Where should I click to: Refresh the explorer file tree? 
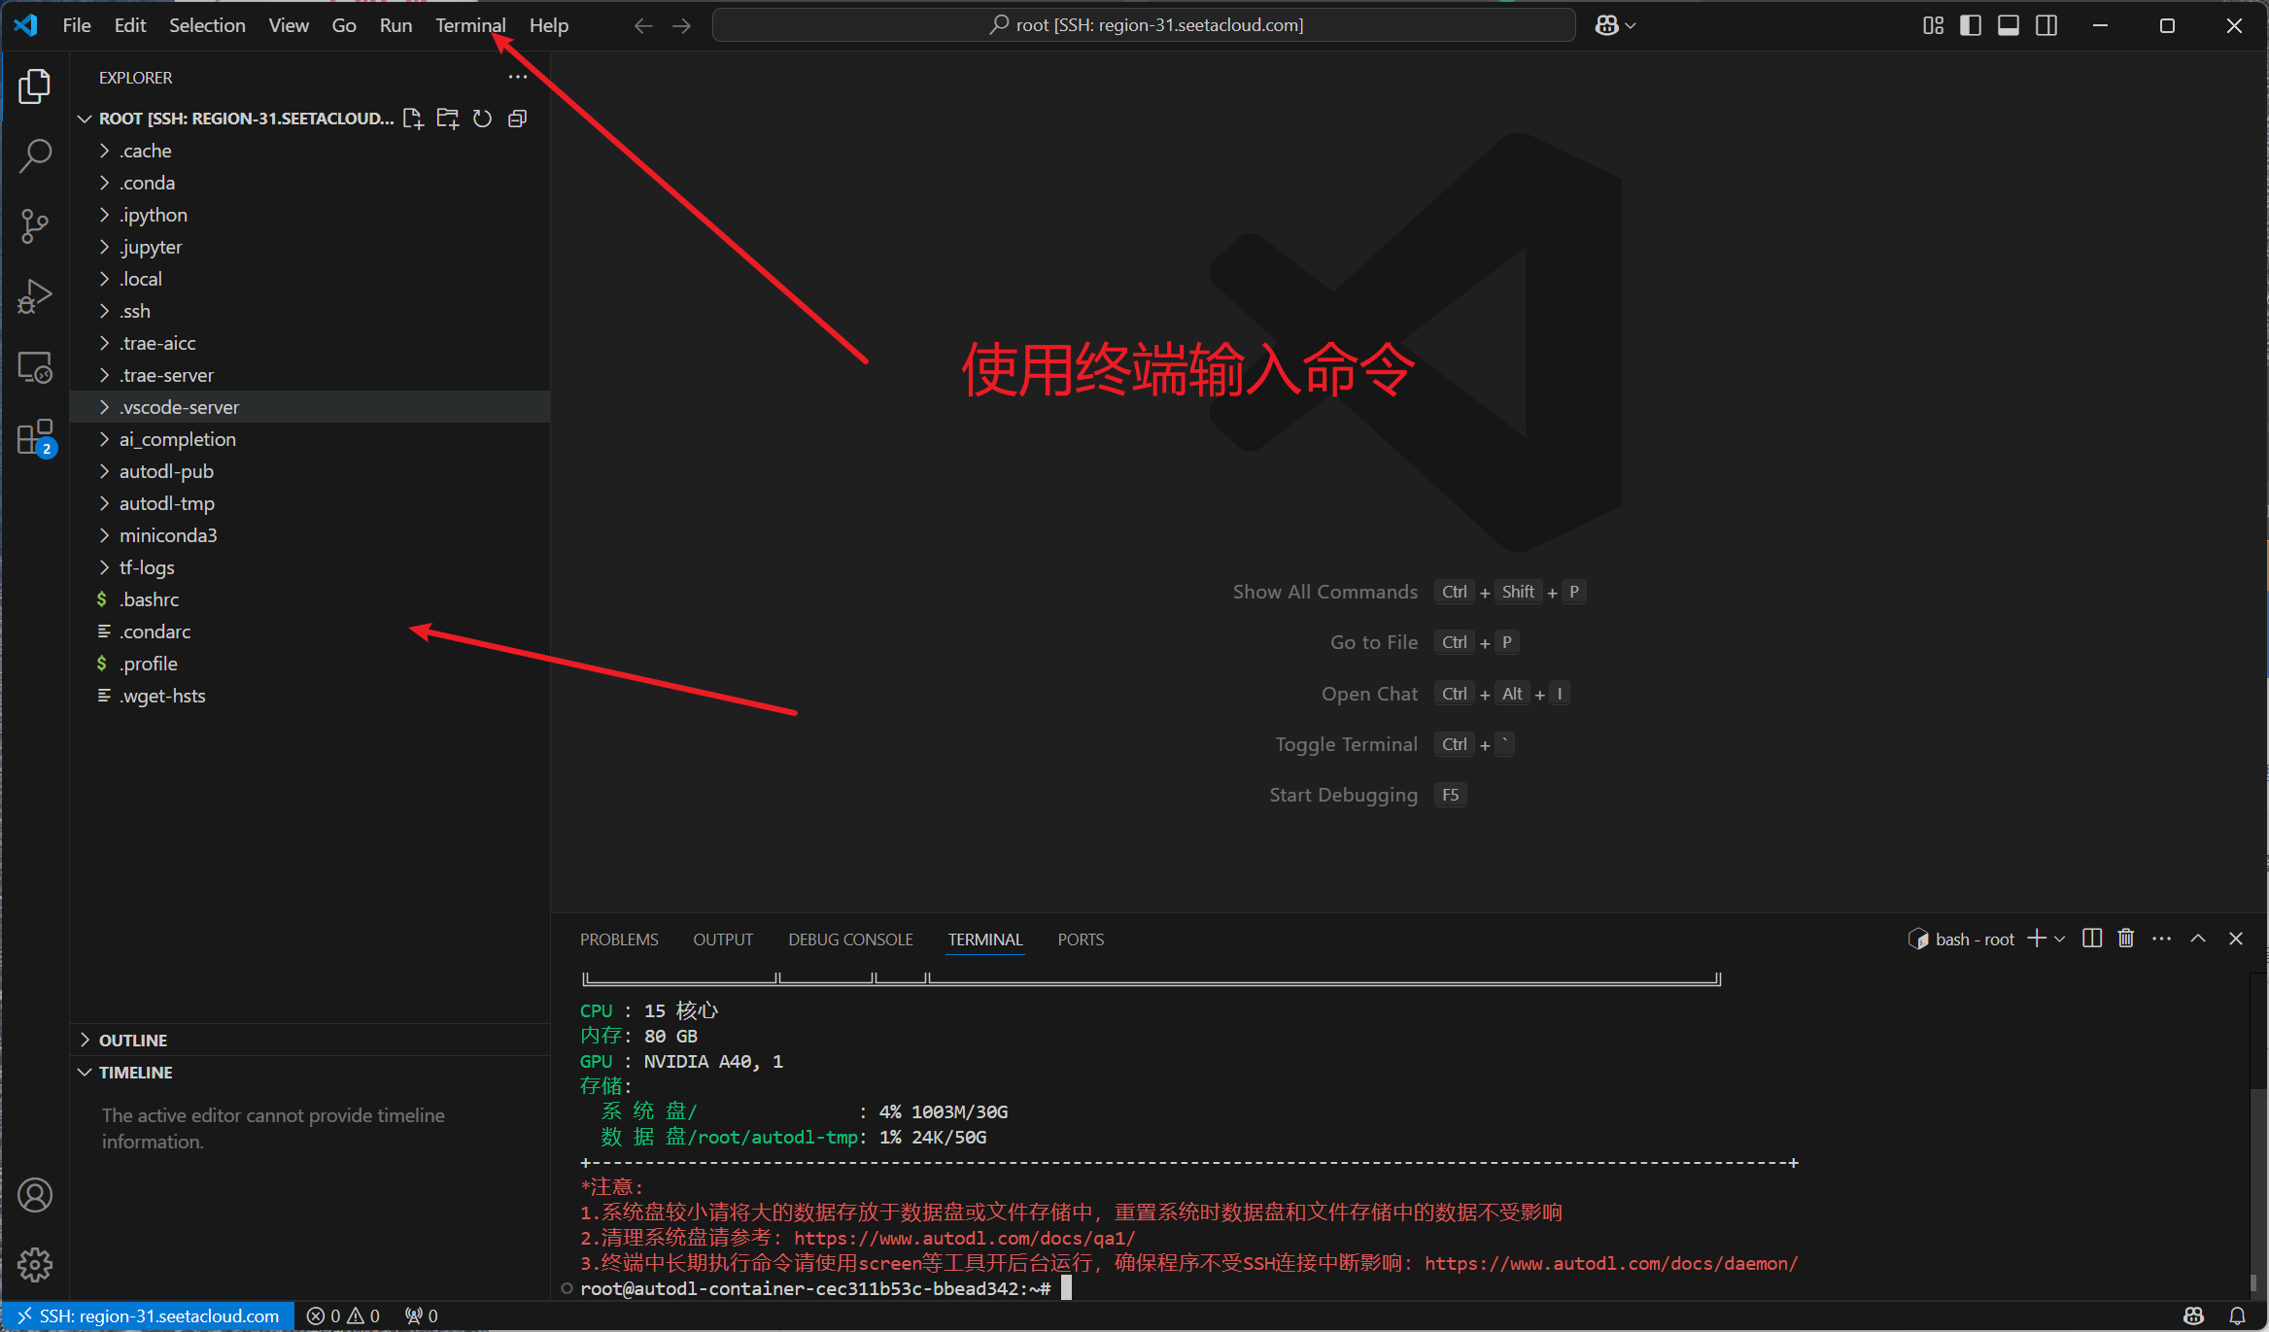tap(482, 119)
